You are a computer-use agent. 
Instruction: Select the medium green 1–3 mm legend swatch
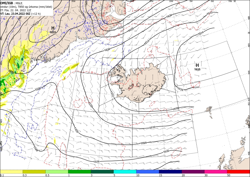pos(79,172)
